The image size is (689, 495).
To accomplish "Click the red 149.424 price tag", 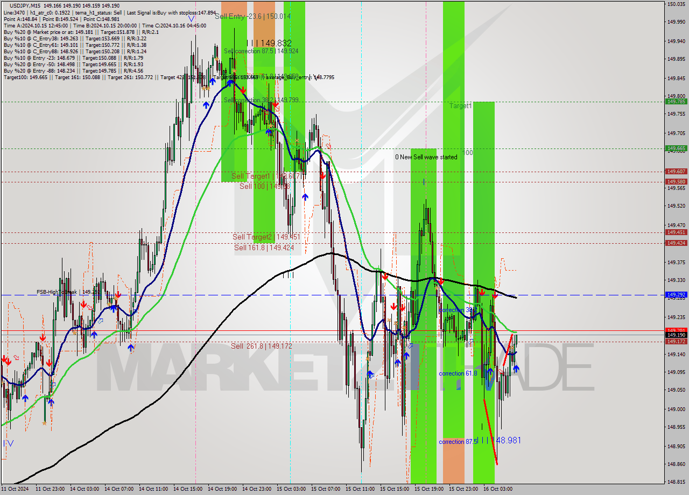I will tap(676, 243).
